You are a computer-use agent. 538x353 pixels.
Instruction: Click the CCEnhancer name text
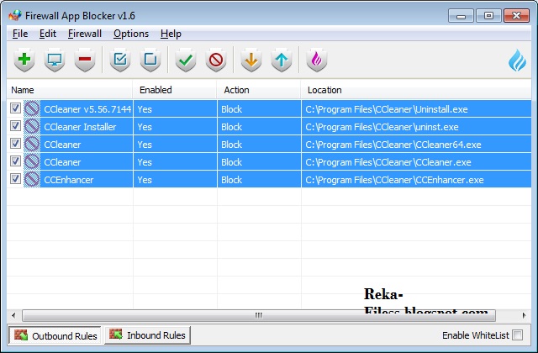(x=69, y=180)
